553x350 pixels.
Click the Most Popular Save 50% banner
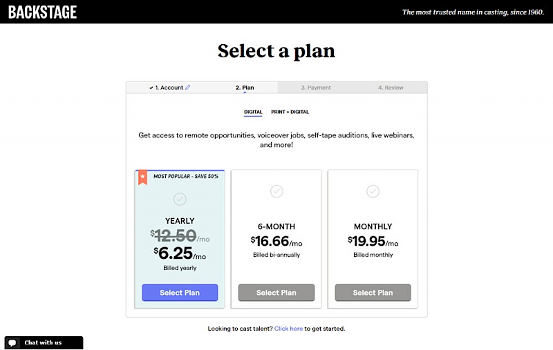[x=186, y=175]
